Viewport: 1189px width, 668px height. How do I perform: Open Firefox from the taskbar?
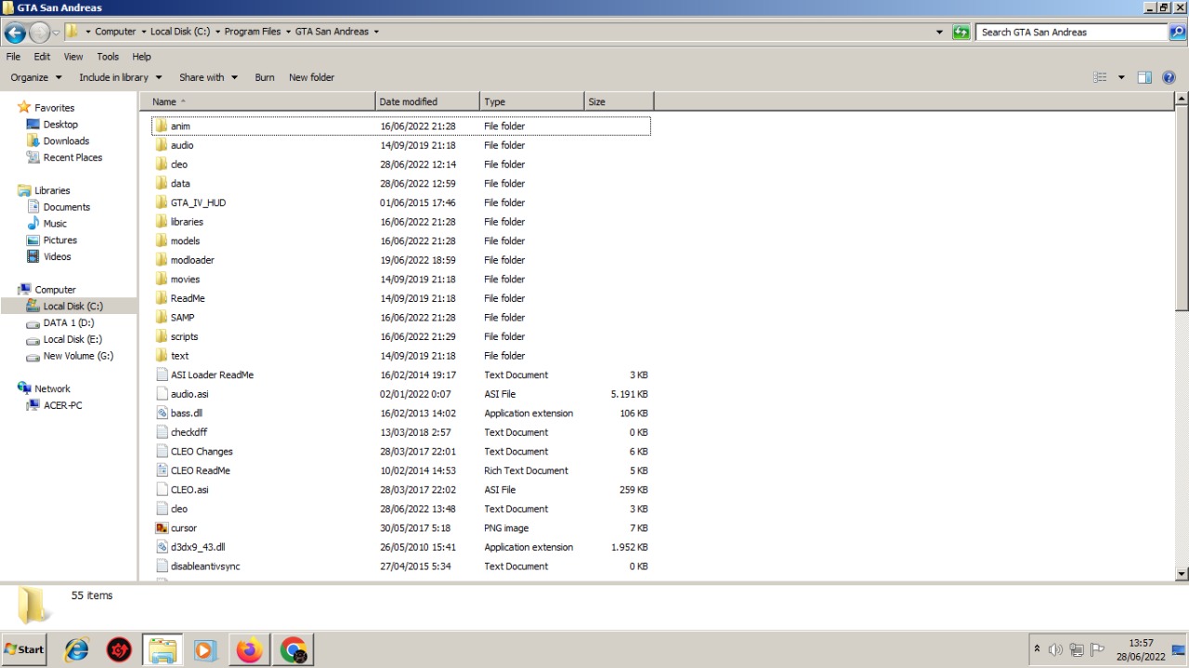coord(249,650)
